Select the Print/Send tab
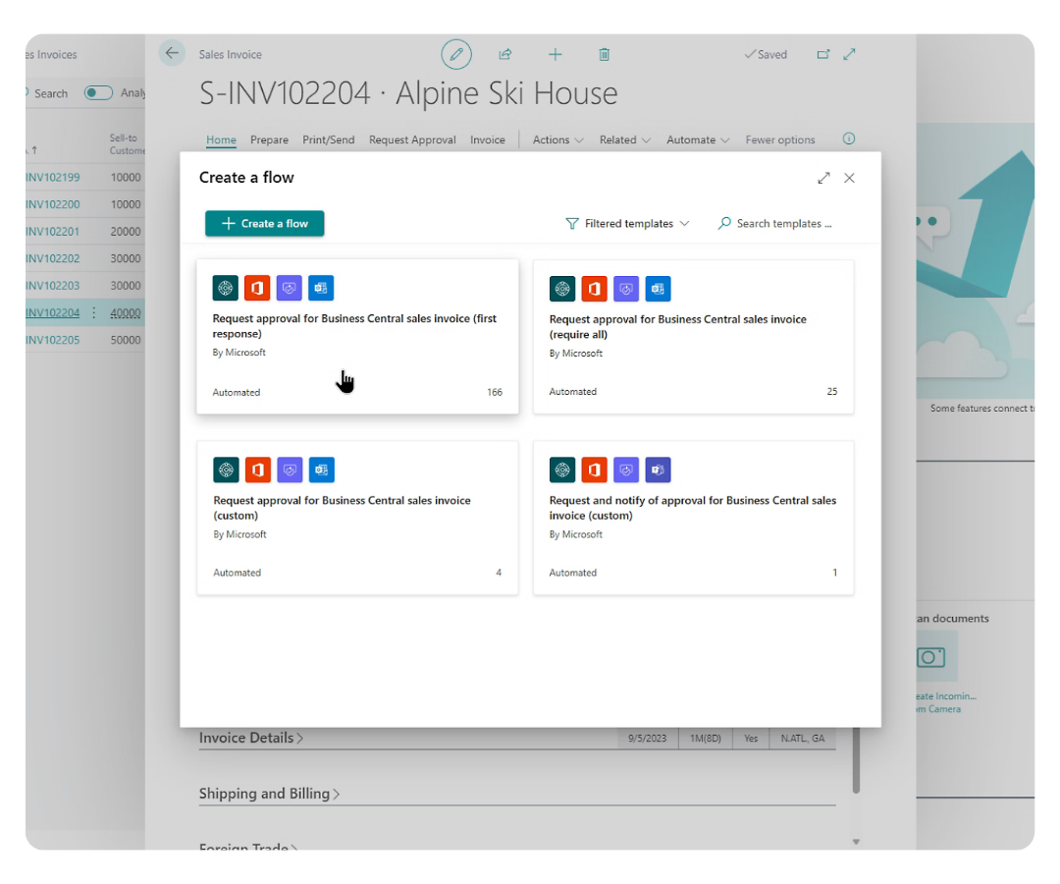This screenshot has width=1060, height=884. 329,139
